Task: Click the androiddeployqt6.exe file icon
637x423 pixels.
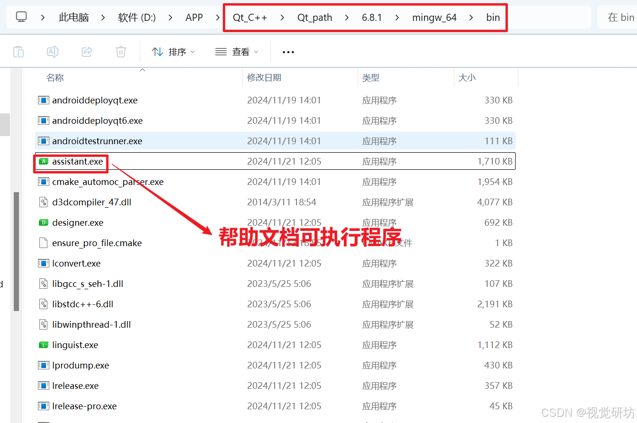Action: [44, 120]
